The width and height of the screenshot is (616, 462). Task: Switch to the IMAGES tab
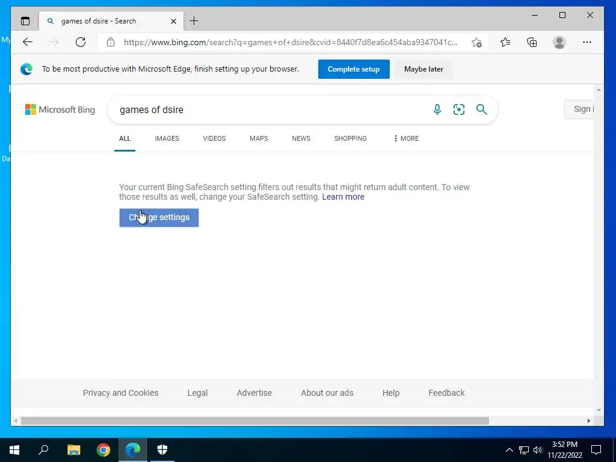(x=167, y=138)
